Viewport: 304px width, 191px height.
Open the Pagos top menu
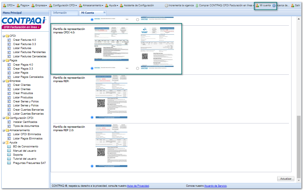23,5
